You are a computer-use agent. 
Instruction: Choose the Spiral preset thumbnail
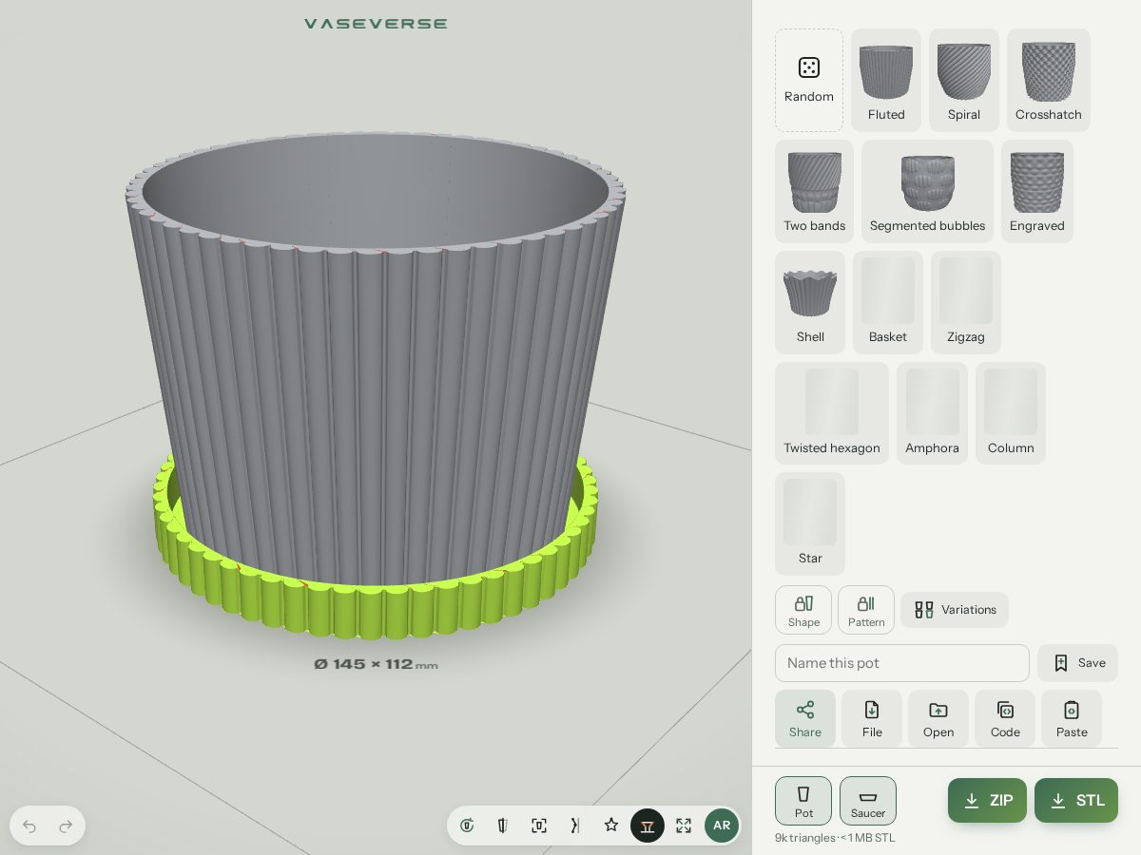pos(964,80)
